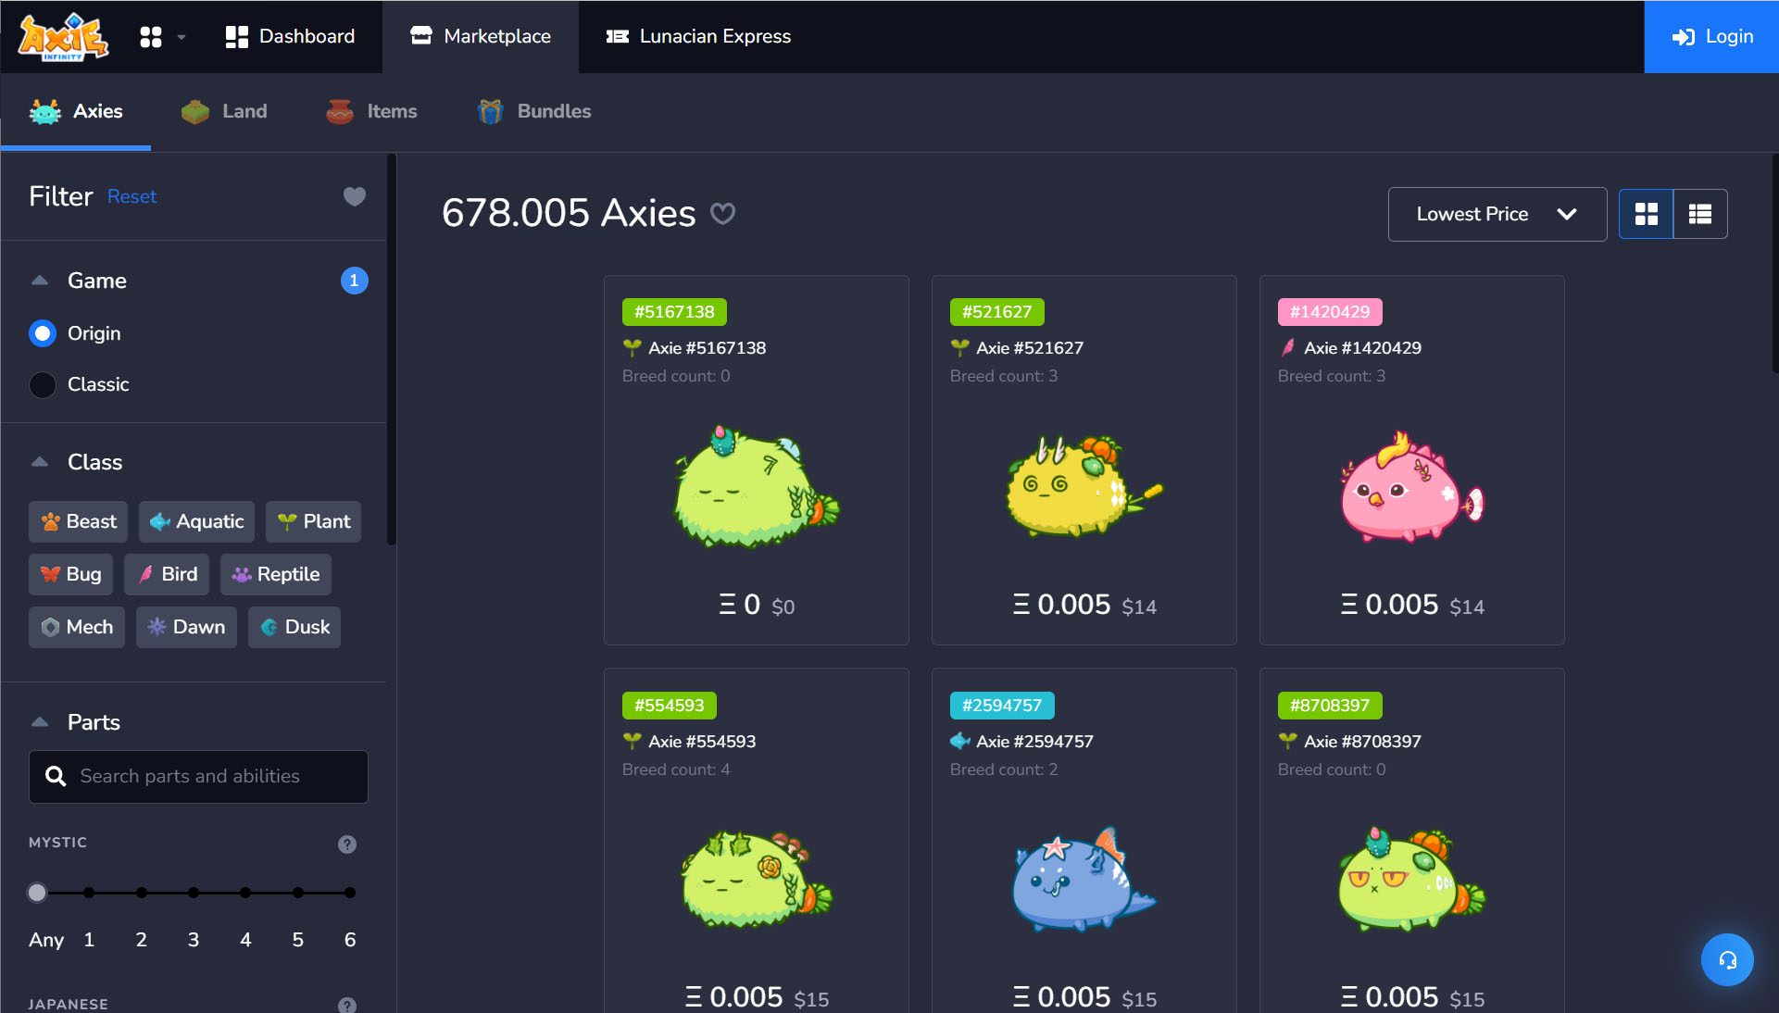Toggle the Bird class filter
Viewport: 1779px width, 1013px height.
pos(167,574)
